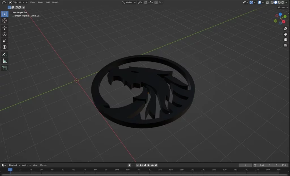The height and width of the screenshot is (176, 290).
Task: Select the Scale tool
Action: pyautogui.click(x=5, y=41)
